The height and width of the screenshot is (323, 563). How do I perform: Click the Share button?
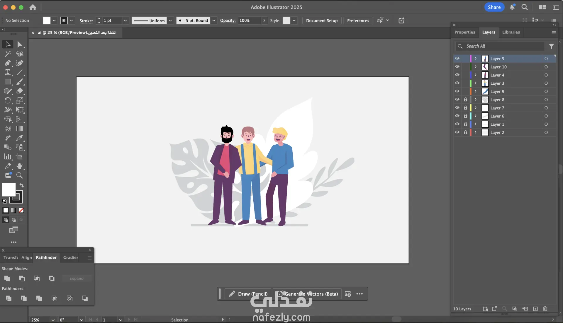click(494, 7)
